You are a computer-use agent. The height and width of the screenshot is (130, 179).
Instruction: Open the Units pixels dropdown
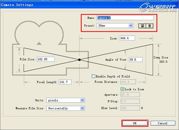pyautogui.click(x=66, y=100)
